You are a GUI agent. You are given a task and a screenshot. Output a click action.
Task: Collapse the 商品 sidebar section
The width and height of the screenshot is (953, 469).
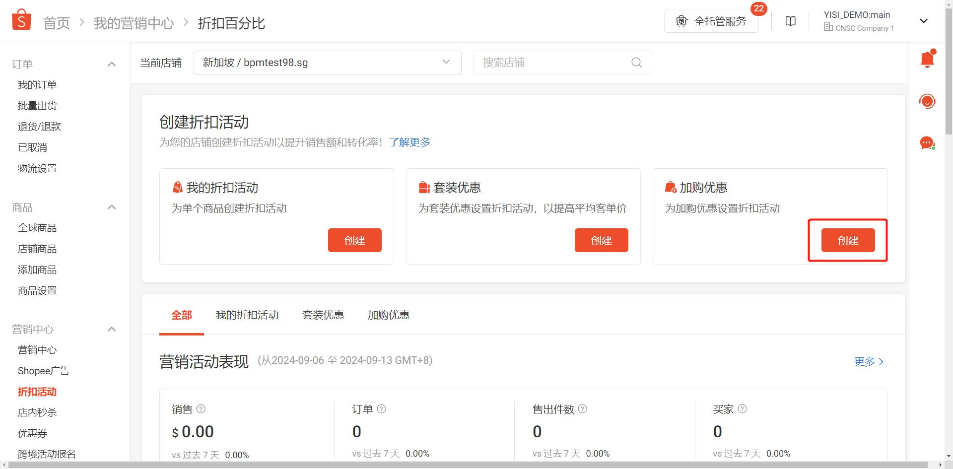coord(112,207)
